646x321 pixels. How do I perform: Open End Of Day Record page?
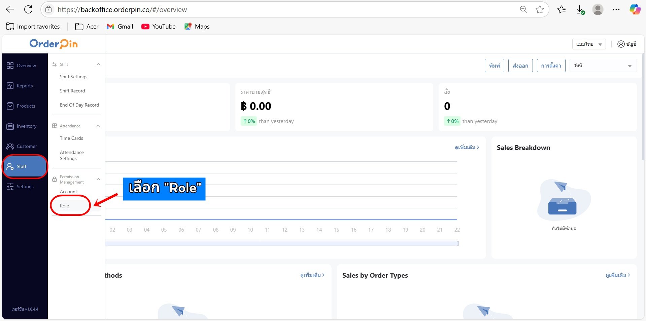tap(79, 105)
